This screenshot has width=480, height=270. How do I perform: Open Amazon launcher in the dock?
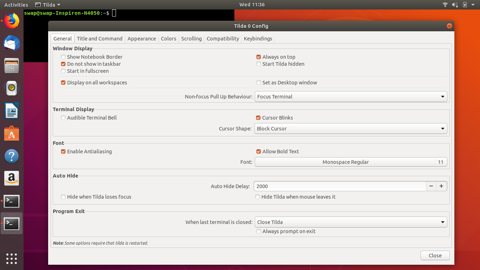click(12, 179)
